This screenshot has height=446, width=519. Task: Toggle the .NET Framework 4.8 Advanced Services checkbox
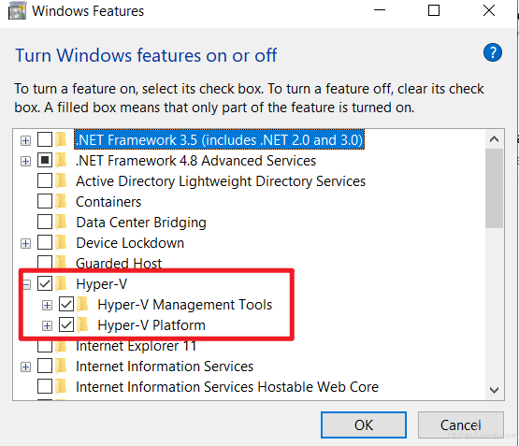pyautogui.click(x=45, y=161)
